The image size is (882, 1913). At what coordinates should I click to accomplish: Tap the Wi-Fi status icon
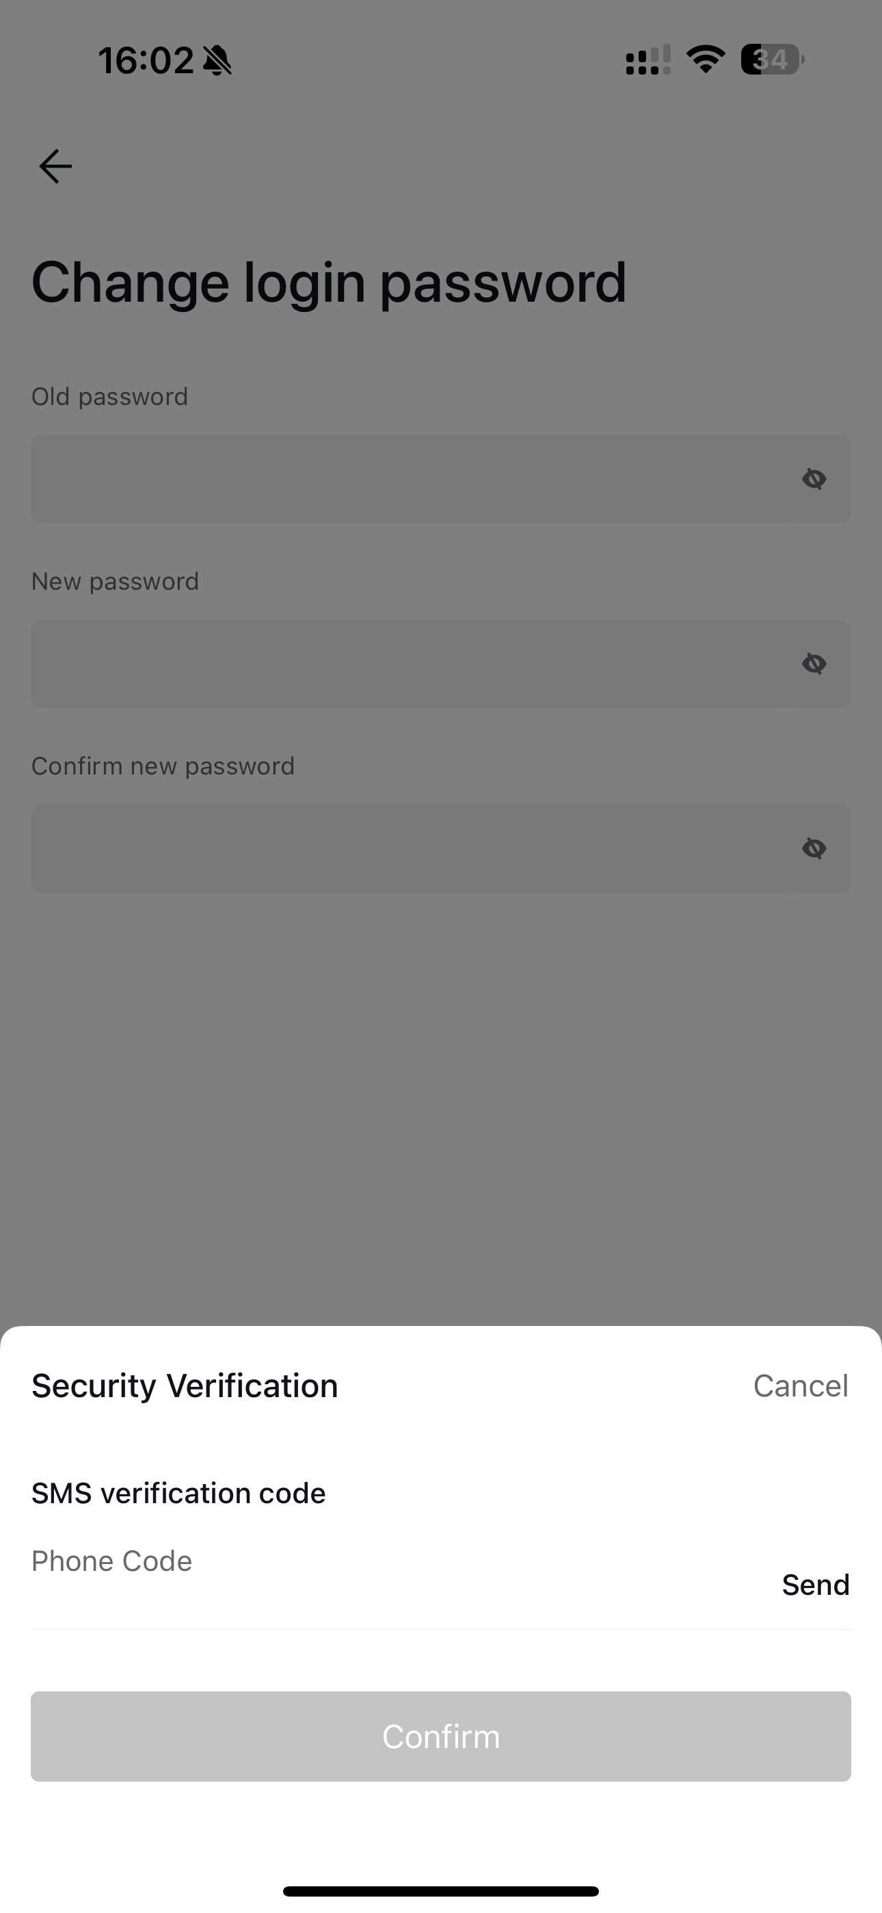(706, 60)
